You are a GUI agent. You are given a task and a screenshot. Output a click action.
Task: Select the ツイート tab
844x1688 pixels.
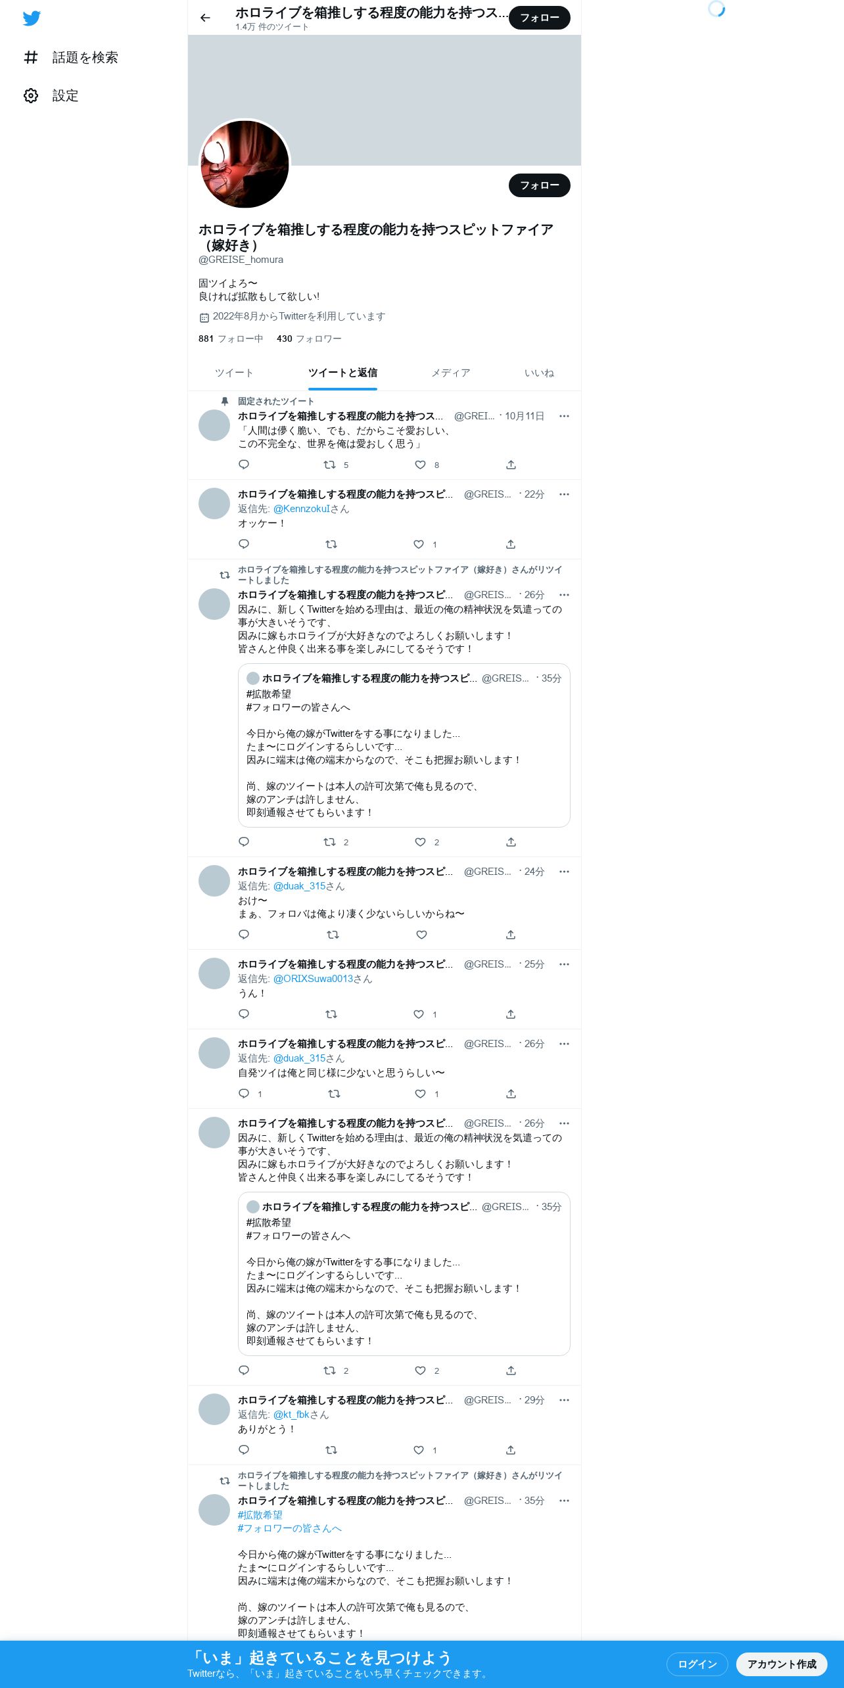[x=234, y=373]
